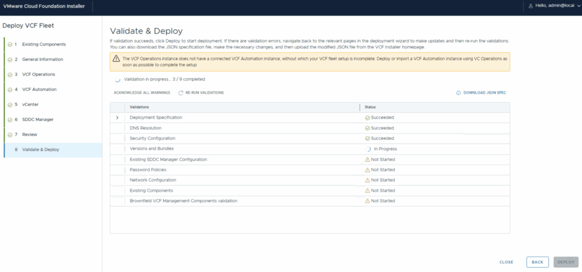This screenshot has height=272, width=582.
Task: Click the user avatar icon beside Hello admin@local
Action: [x=531, y=6]
